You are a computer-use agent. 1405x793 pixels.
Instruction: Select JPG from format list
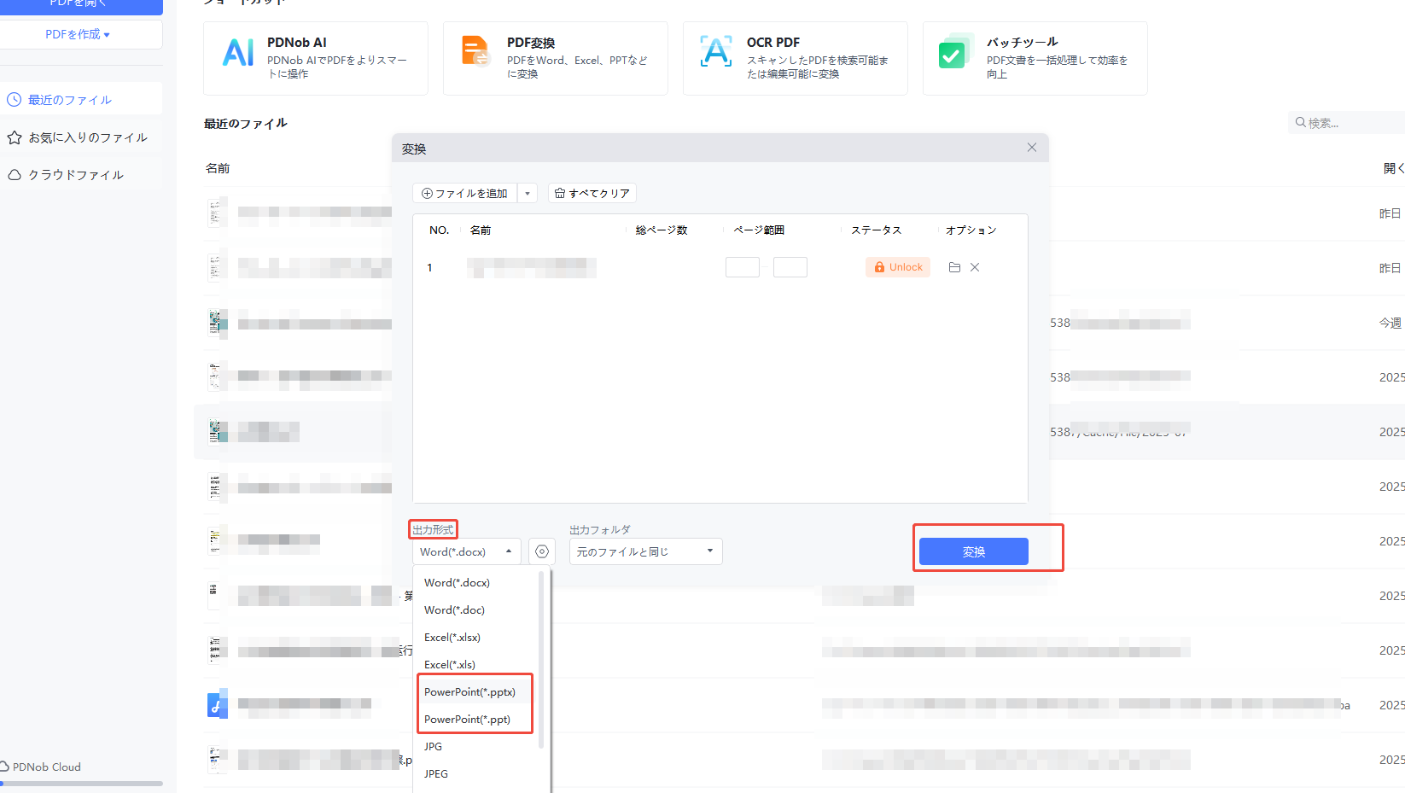(x=475, y=747)
